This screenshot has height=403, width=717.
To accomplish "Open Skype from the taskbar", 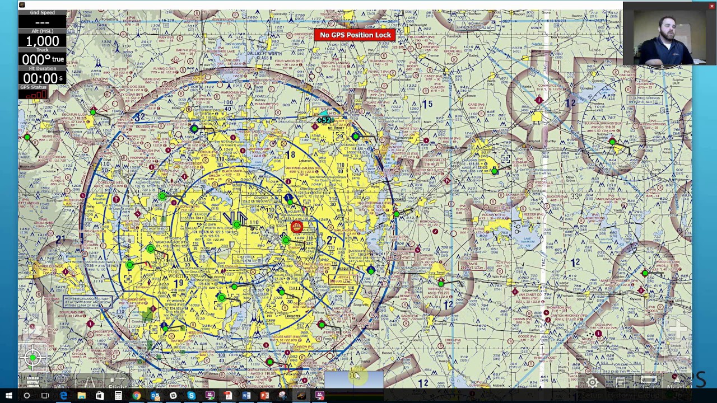I will click(192, 396).
